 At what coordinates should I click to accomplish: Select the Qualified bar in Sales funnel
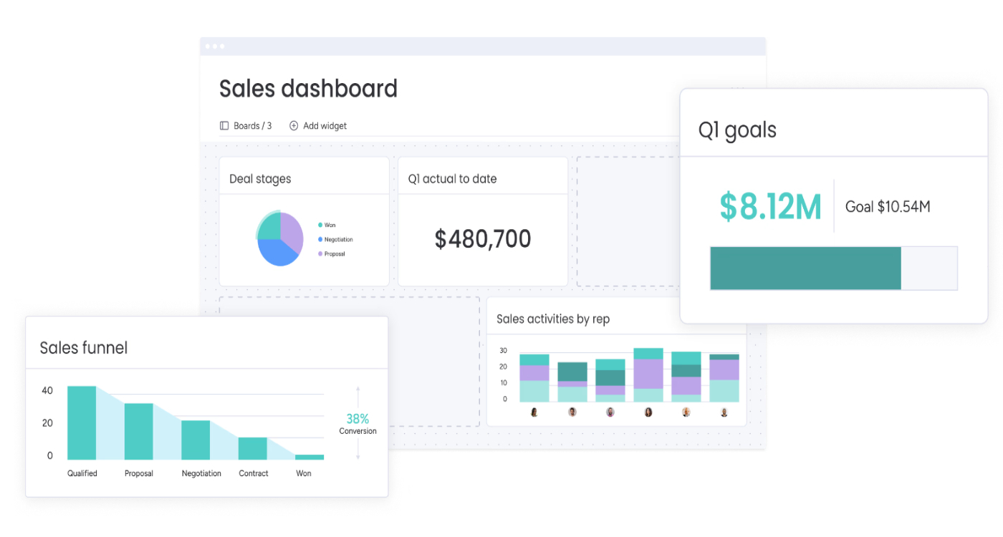tap(82, 423)
